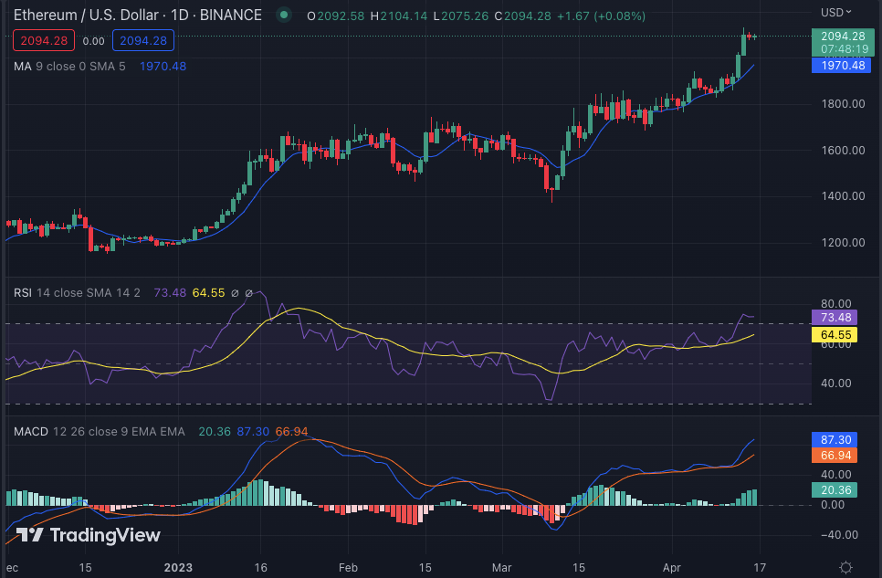The width and height of the screenshot is (882, 578).
Task: Click the orange 66.94 MACD axis label
Action: pyautogui.click(x=835, y=456)
